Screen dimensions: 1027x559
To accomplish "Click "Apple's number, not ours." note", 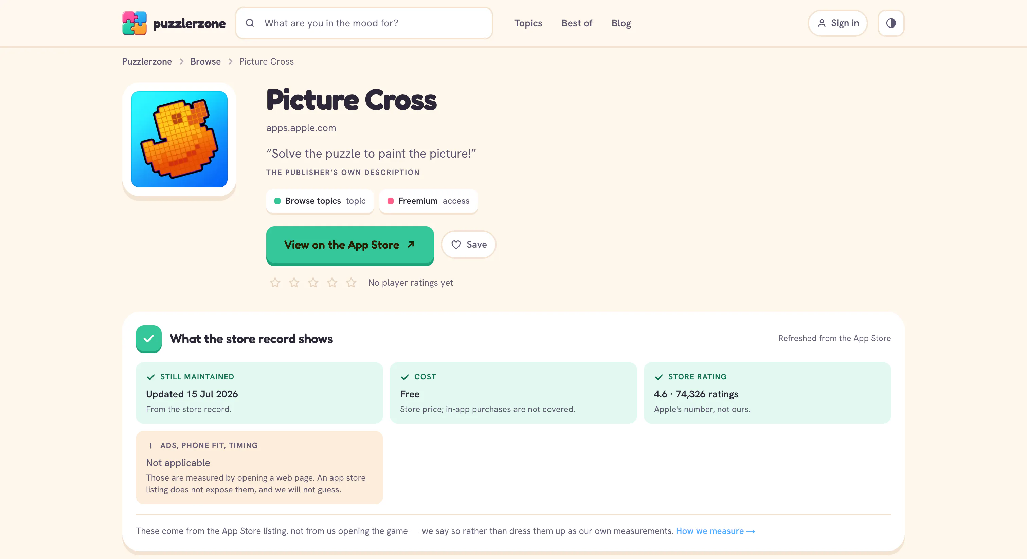I will click(702, 409).
